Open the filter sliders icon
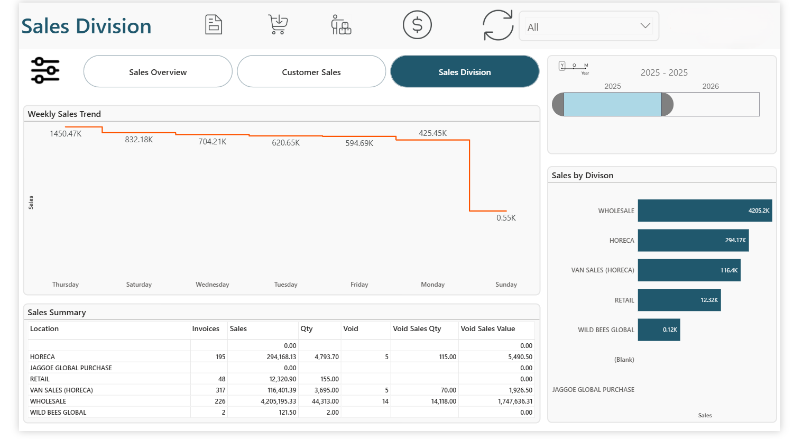The height and width of the screenshot is (439, 803). click(x=45, y=70)
